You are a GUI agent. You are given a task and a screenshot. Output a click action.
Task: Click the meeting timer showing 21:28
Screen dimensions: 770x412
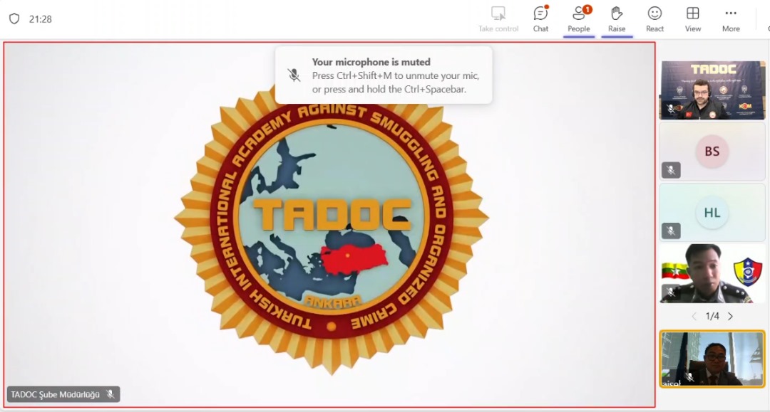[40, 19]
